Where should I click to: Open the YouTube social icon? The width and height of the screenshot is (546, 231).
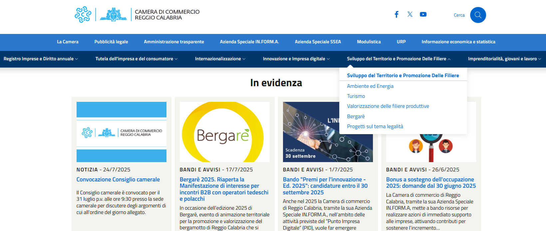[423, 14]
